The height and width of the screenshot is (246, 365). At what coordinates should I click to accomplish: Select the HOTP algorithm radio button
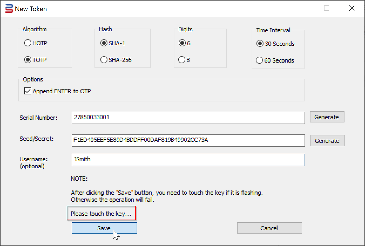pyautogui.click(x=28, y=43)
